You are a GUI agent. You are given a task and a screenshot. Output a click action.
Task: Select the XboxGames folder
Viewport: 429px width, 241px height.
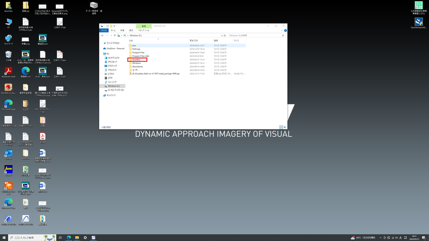[137, 66]
